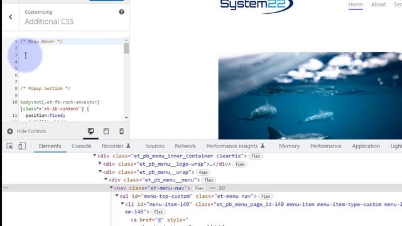The image size is (402, 226).
Task: Click the dolphin hero image
Action: 310,96
